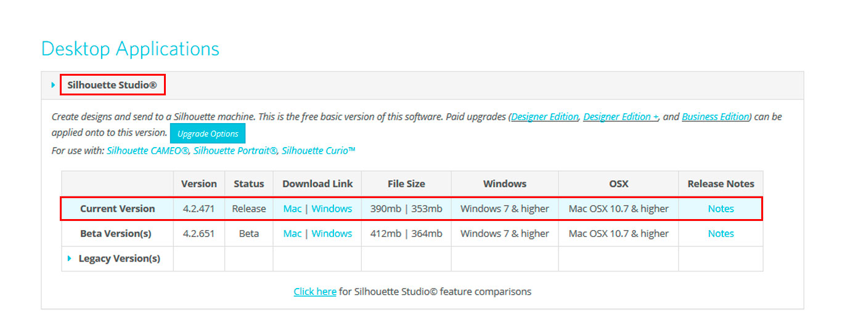This screenshot has height=336, width=858.
Task: Open Release Notes for Current Version
Action: pos(721,209)
